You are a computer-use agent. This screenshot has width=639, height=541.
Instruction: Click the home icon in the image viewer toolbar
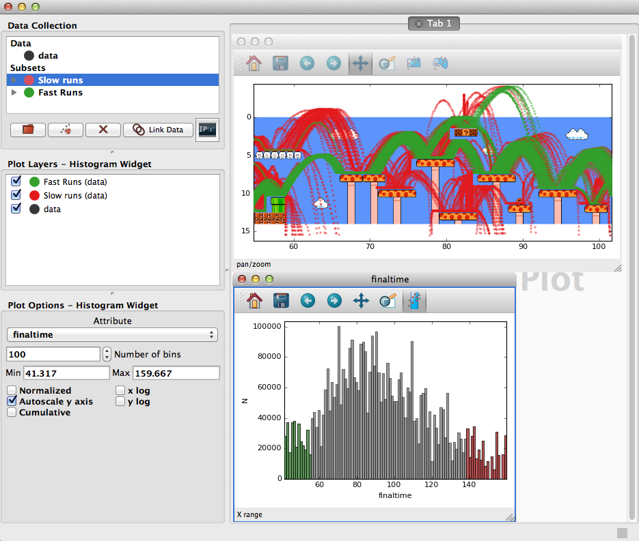pyautogui.click(x=254, y=63)
